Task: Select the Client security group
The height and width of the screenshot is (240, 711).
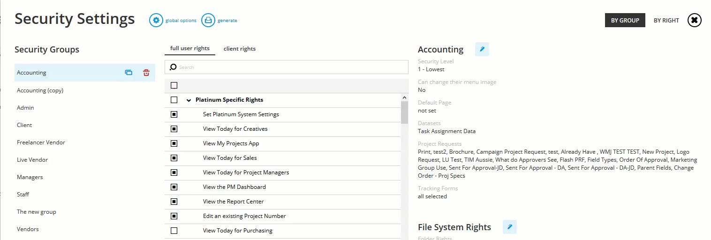Action: pyautogui.click(x=24, y=125)
